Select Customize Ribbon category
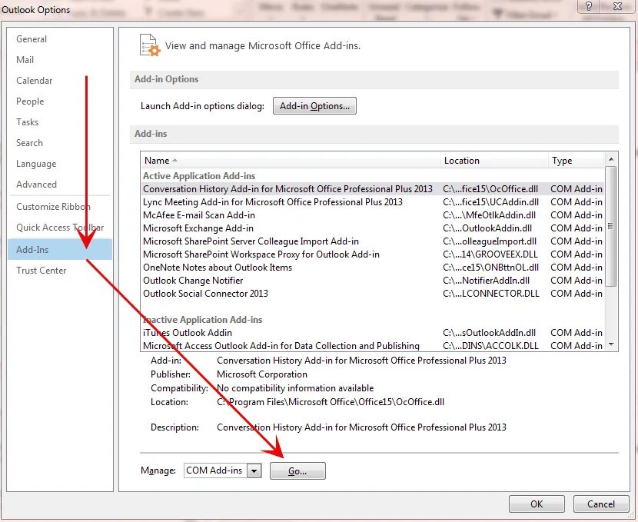Viewport: 638px width, 522px height. click(x=53, y=207)
